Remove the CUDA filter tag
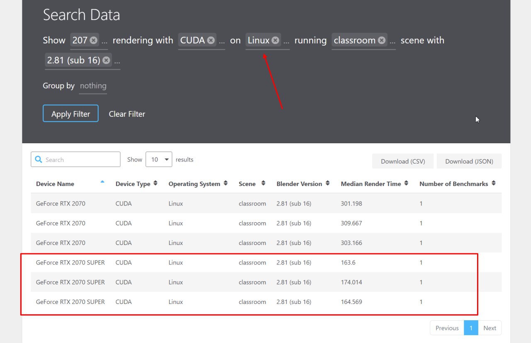Viewport: 531px width, 343px height. pos(211,40)
